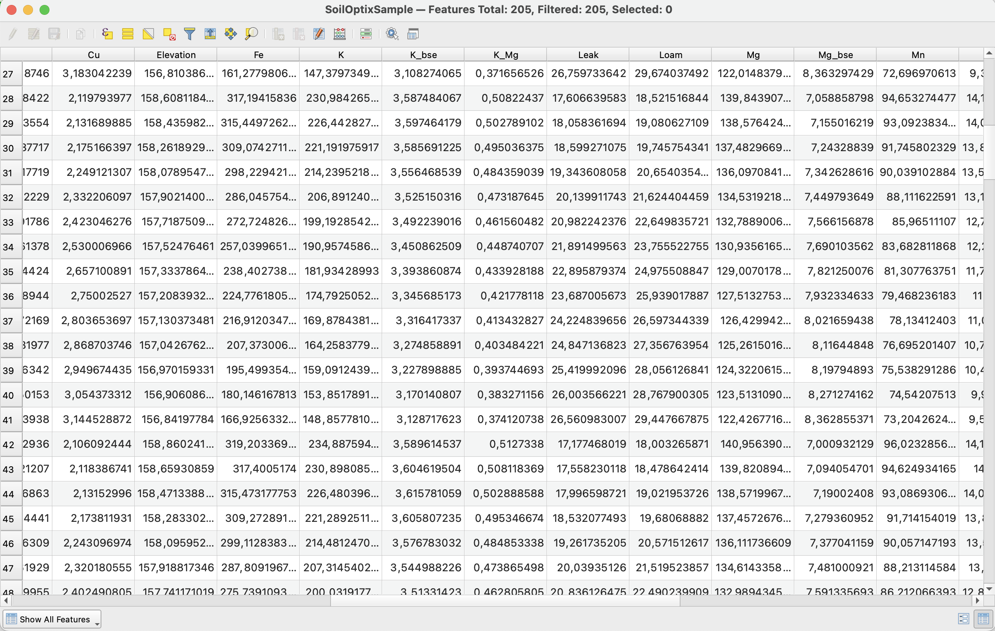Dock the attribute table icon
Screen dimensions: 995x631
coord(413,34)
